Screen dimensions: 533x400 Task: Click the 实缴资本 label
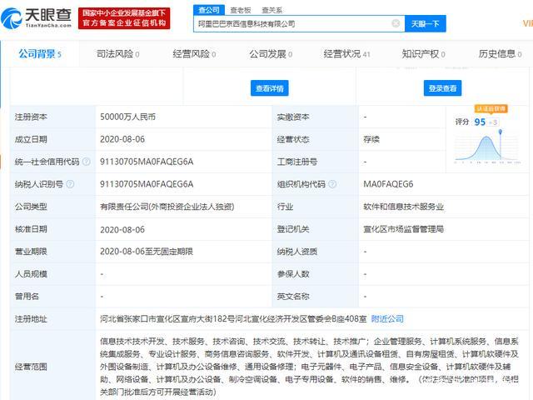[x=293, y=117]
